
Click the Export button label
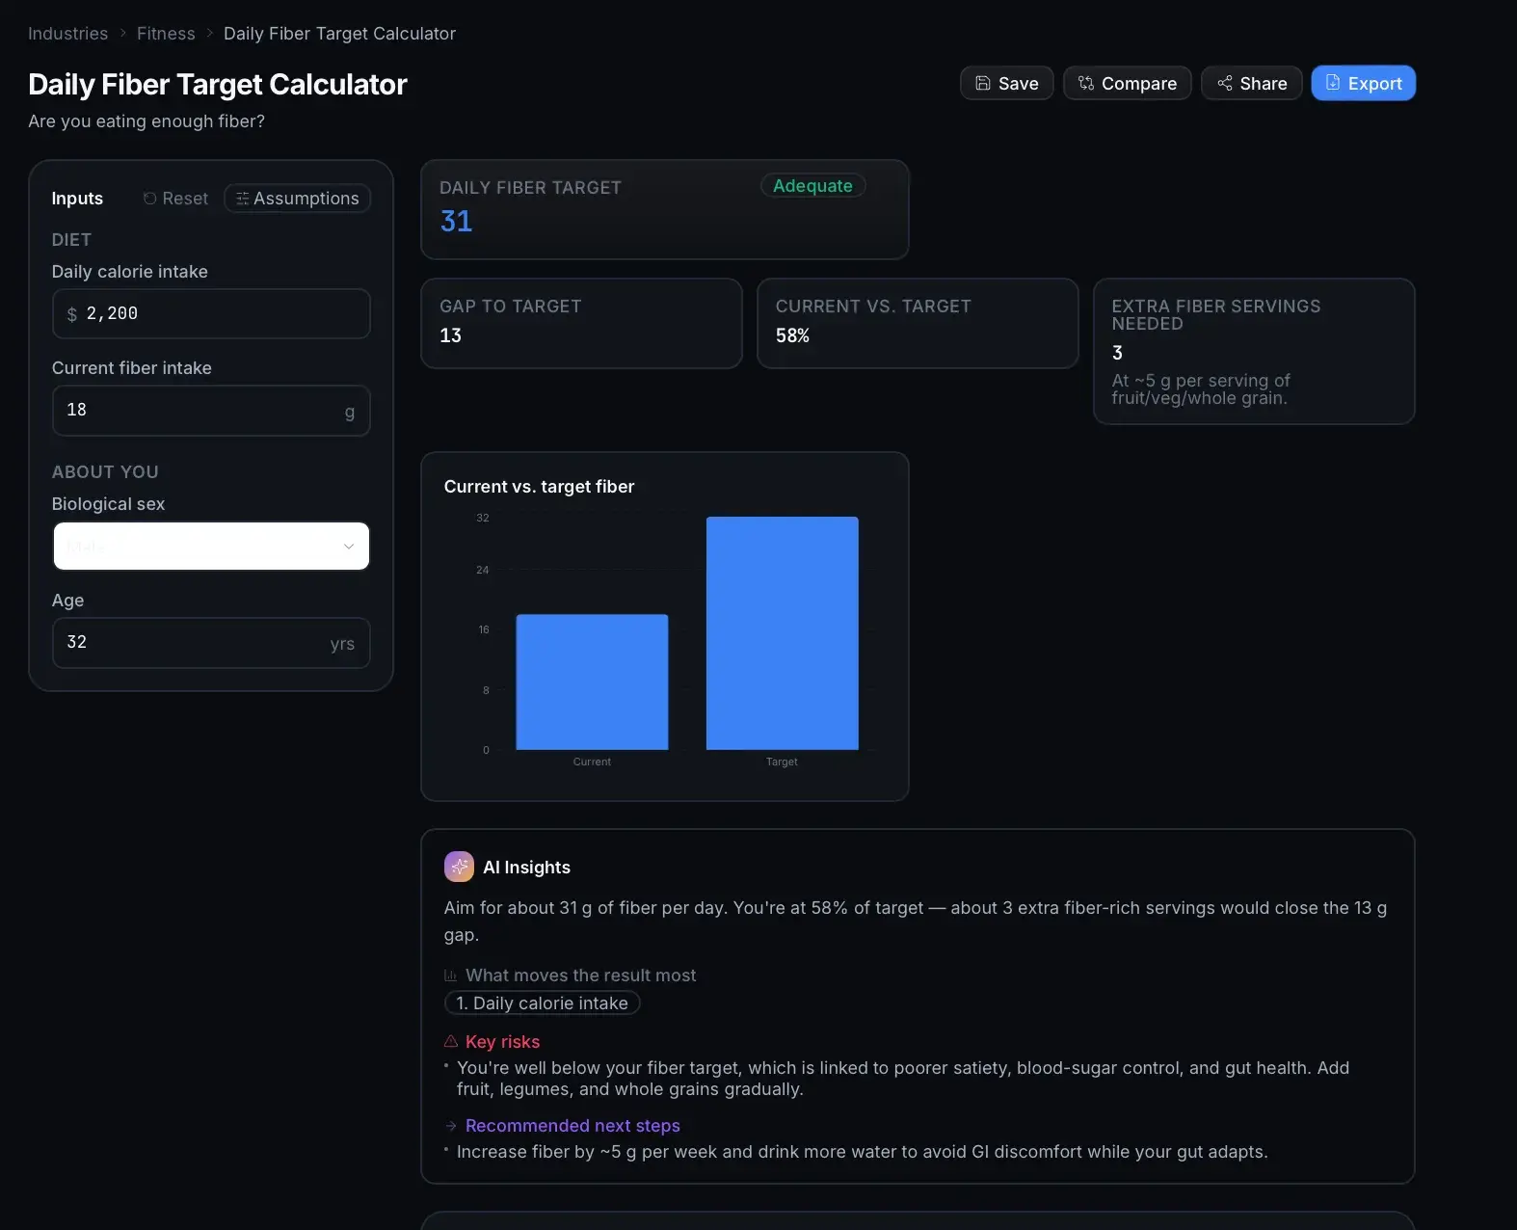tap(1374, 84)
